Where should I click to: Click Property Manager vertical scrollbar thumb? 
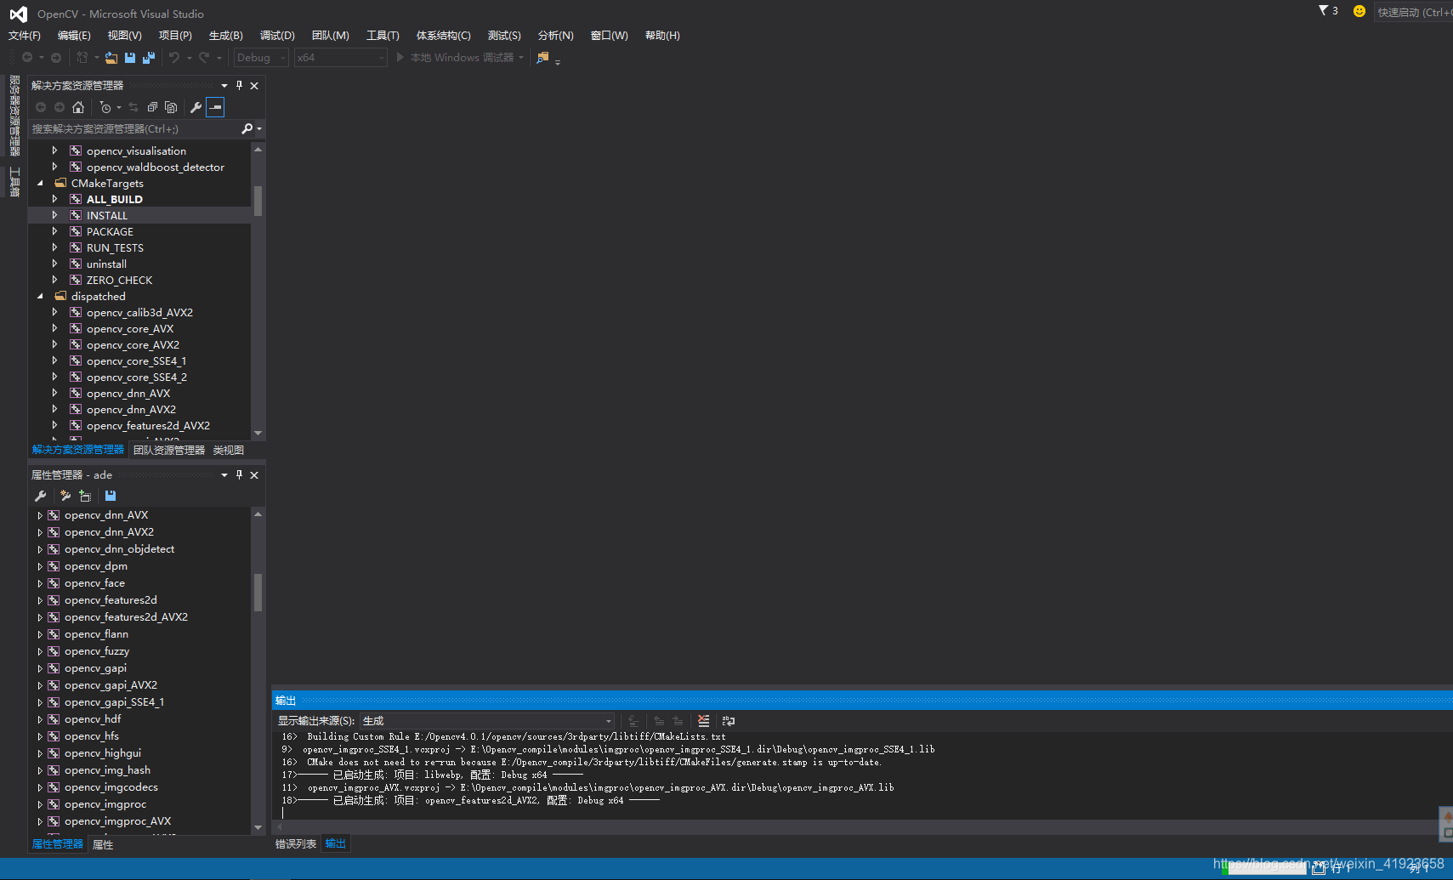(258, 593)
